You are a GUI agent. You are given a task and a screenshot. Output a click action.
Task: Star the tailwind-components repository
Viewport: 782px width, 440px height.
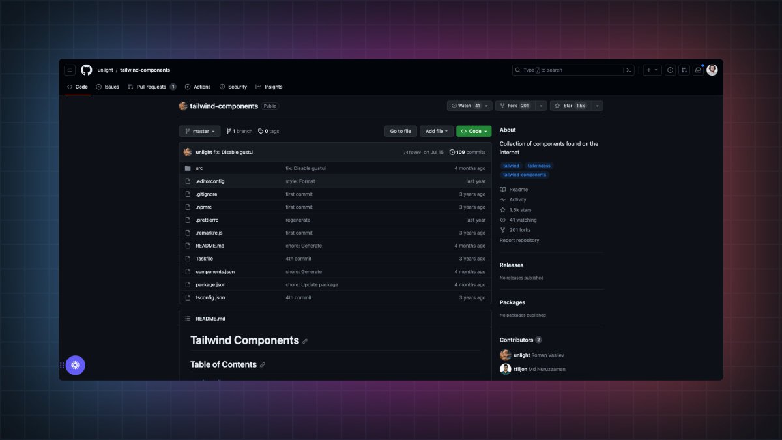pos(570,106)
